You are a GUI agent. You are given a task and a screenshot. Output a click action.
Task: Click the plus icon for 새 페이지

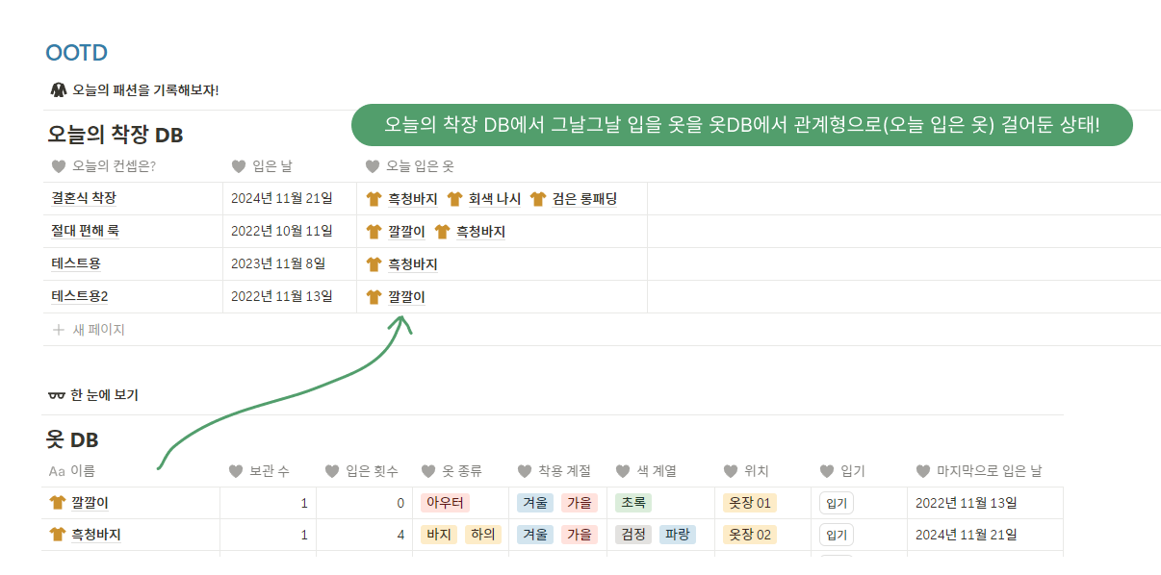tap(59, 330)
